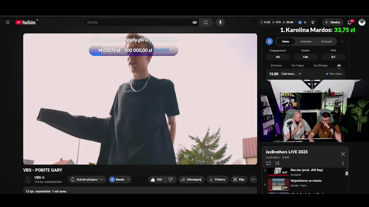
Task: Click the playlist panel scrollbar thumb
Action: 347,173
